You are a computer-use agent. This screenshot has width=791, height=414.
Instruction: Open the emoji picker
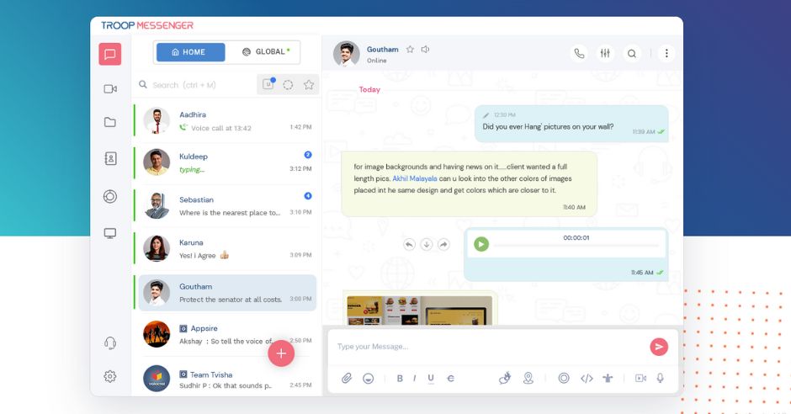pyautogui.click(x=368, y=379)
